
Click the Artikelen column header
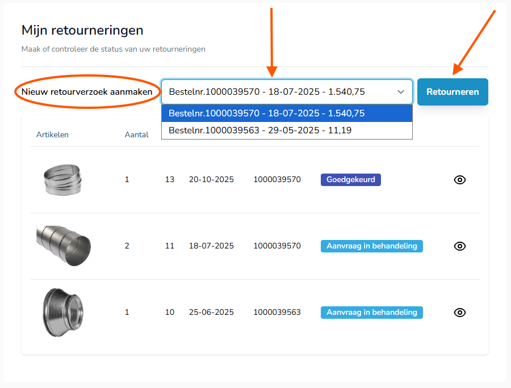(52, 135)
